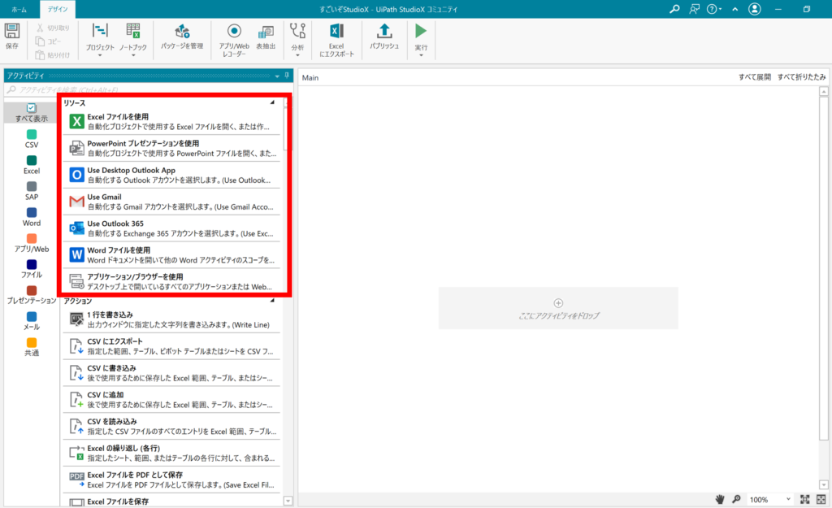Select the CSV にエクスポート activity

tap(171, 346)
